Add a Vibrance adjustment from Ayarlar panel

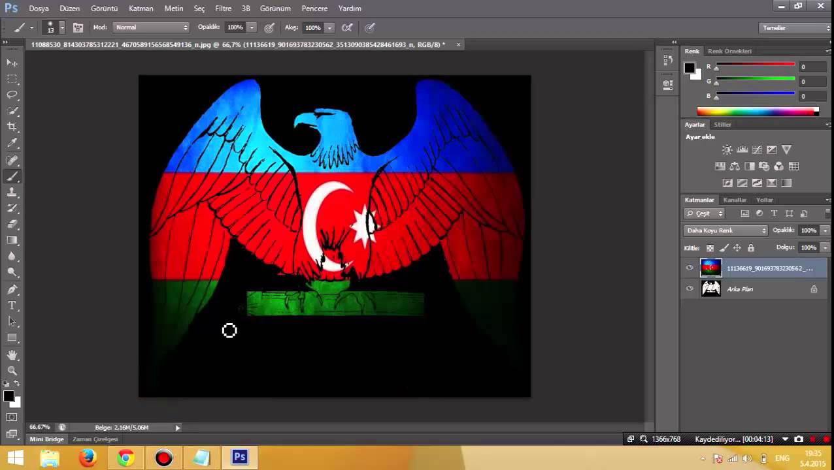786,149
